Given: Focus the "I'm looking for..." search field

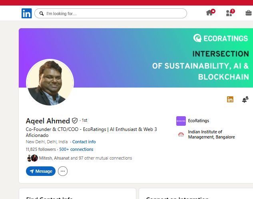Looking at the screenshot, I should 111,13.
